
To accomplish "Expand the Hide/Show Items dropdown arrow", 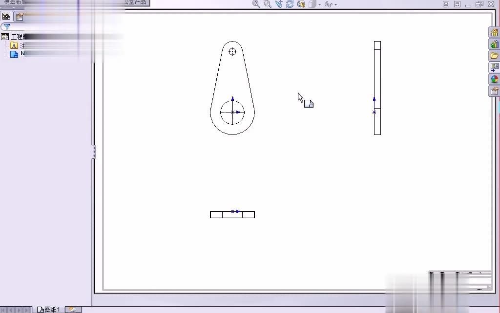I will 335,4.
